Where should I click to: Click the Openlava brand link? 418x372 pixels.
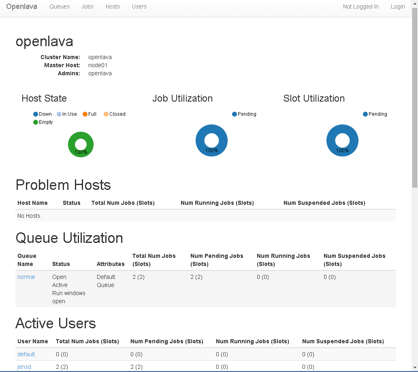point(21,6)
